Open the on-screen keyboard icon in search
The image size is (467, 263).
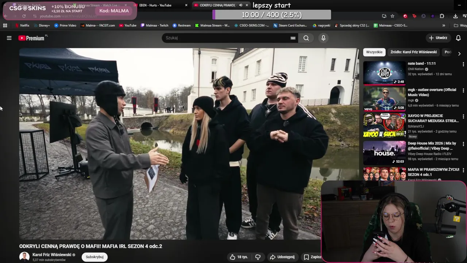293,38
